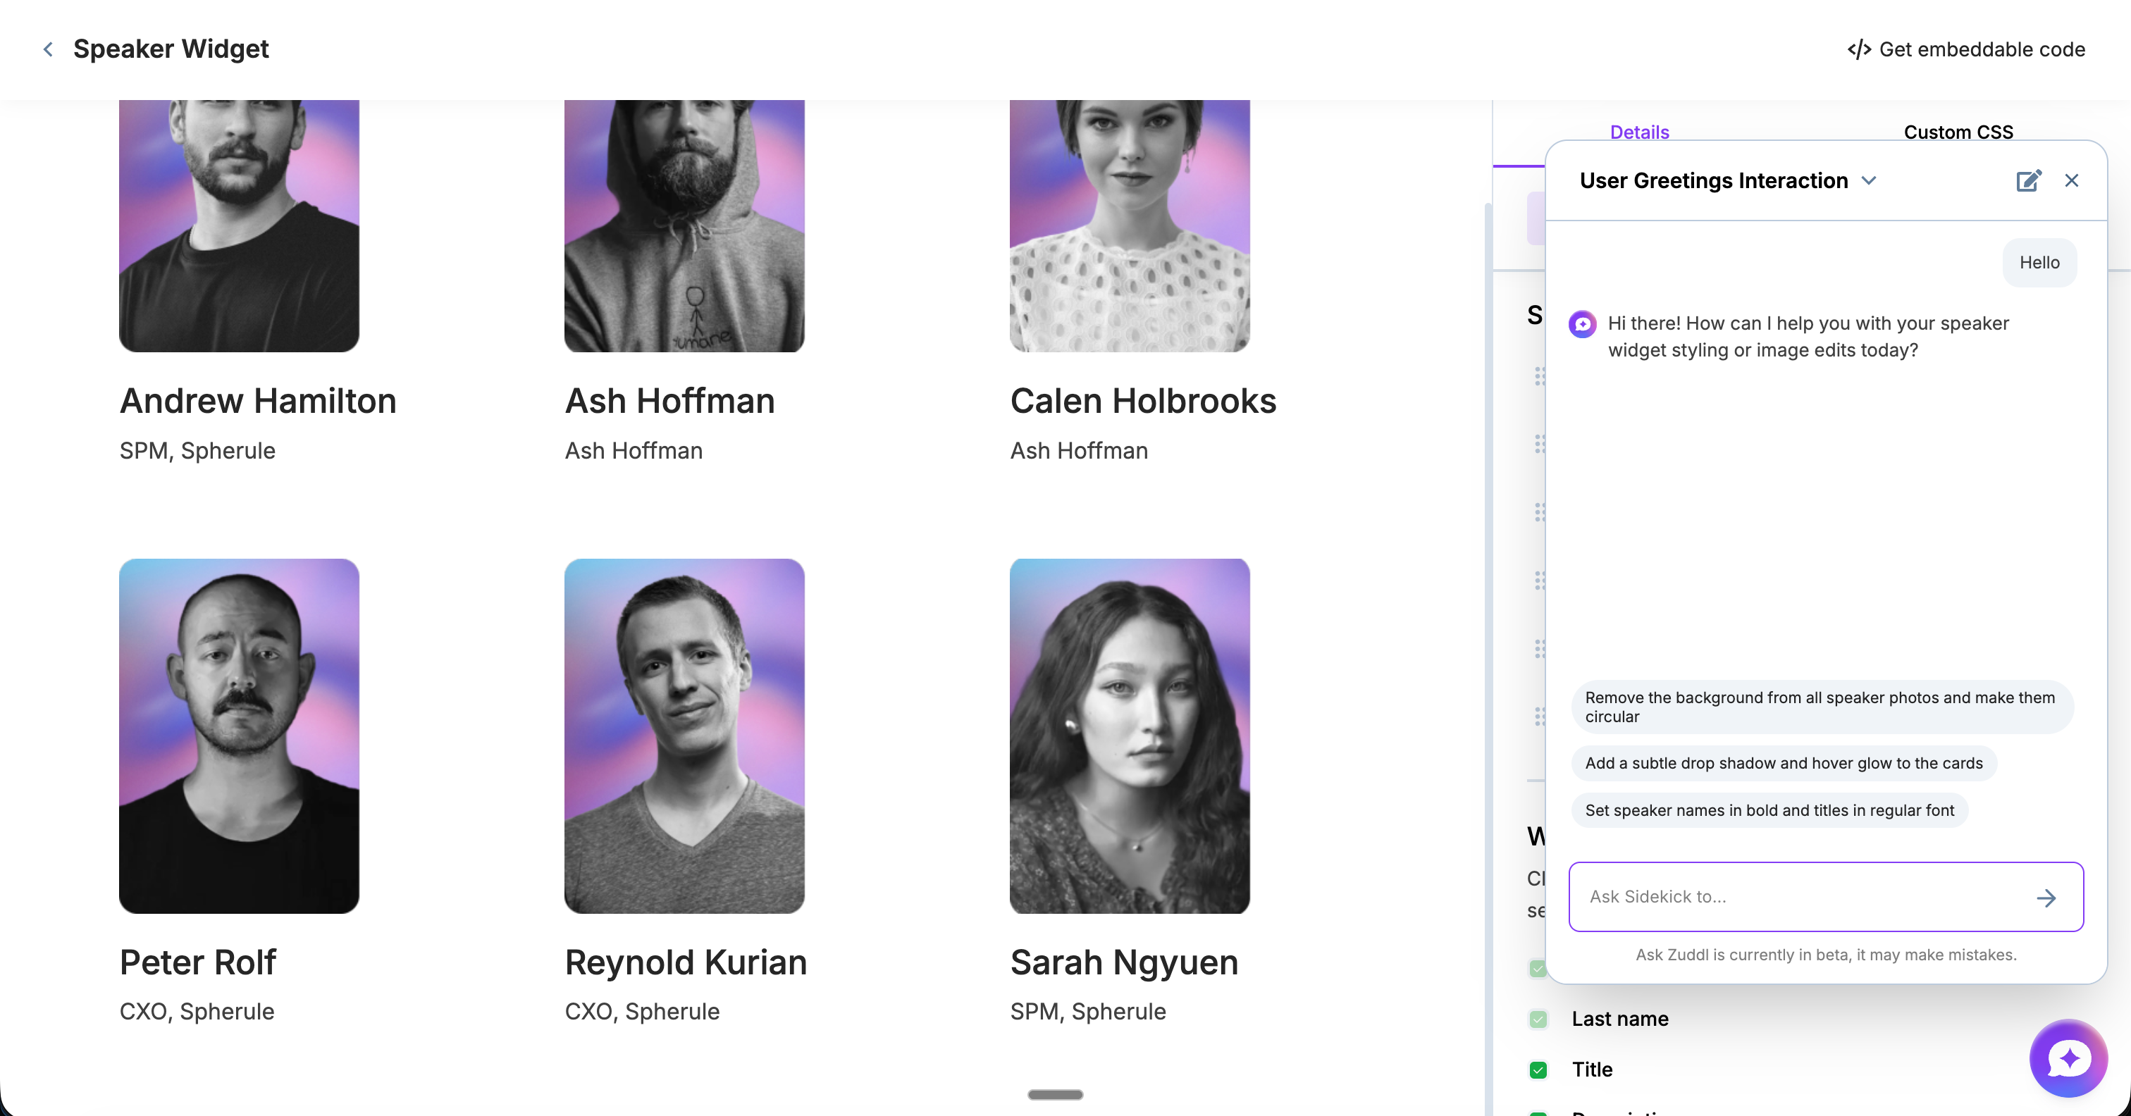The image size is (2131, 1116).
Task: Click the second drag handle dots
Action: [x=1538, y=445]
